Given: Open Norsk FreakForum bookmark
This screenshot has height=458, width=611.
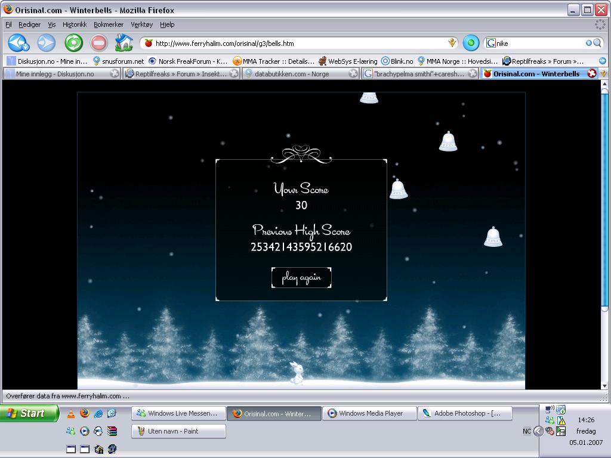Looking at the screenshot, I should click(x=188, y=61).
